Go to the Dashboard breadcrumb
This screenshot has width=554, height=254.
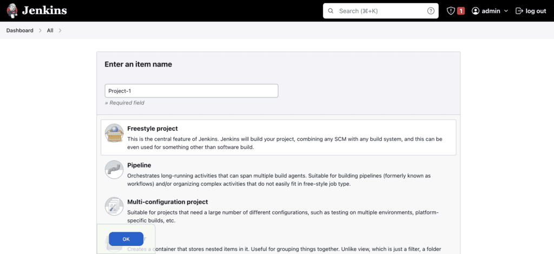click(20, 30)
